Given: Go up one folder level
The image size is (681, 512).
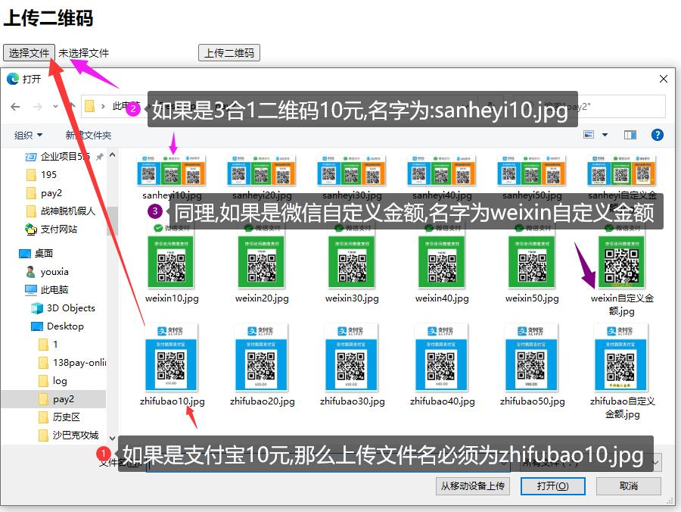Looking at the screenshot, I should [x=72, y=105].
